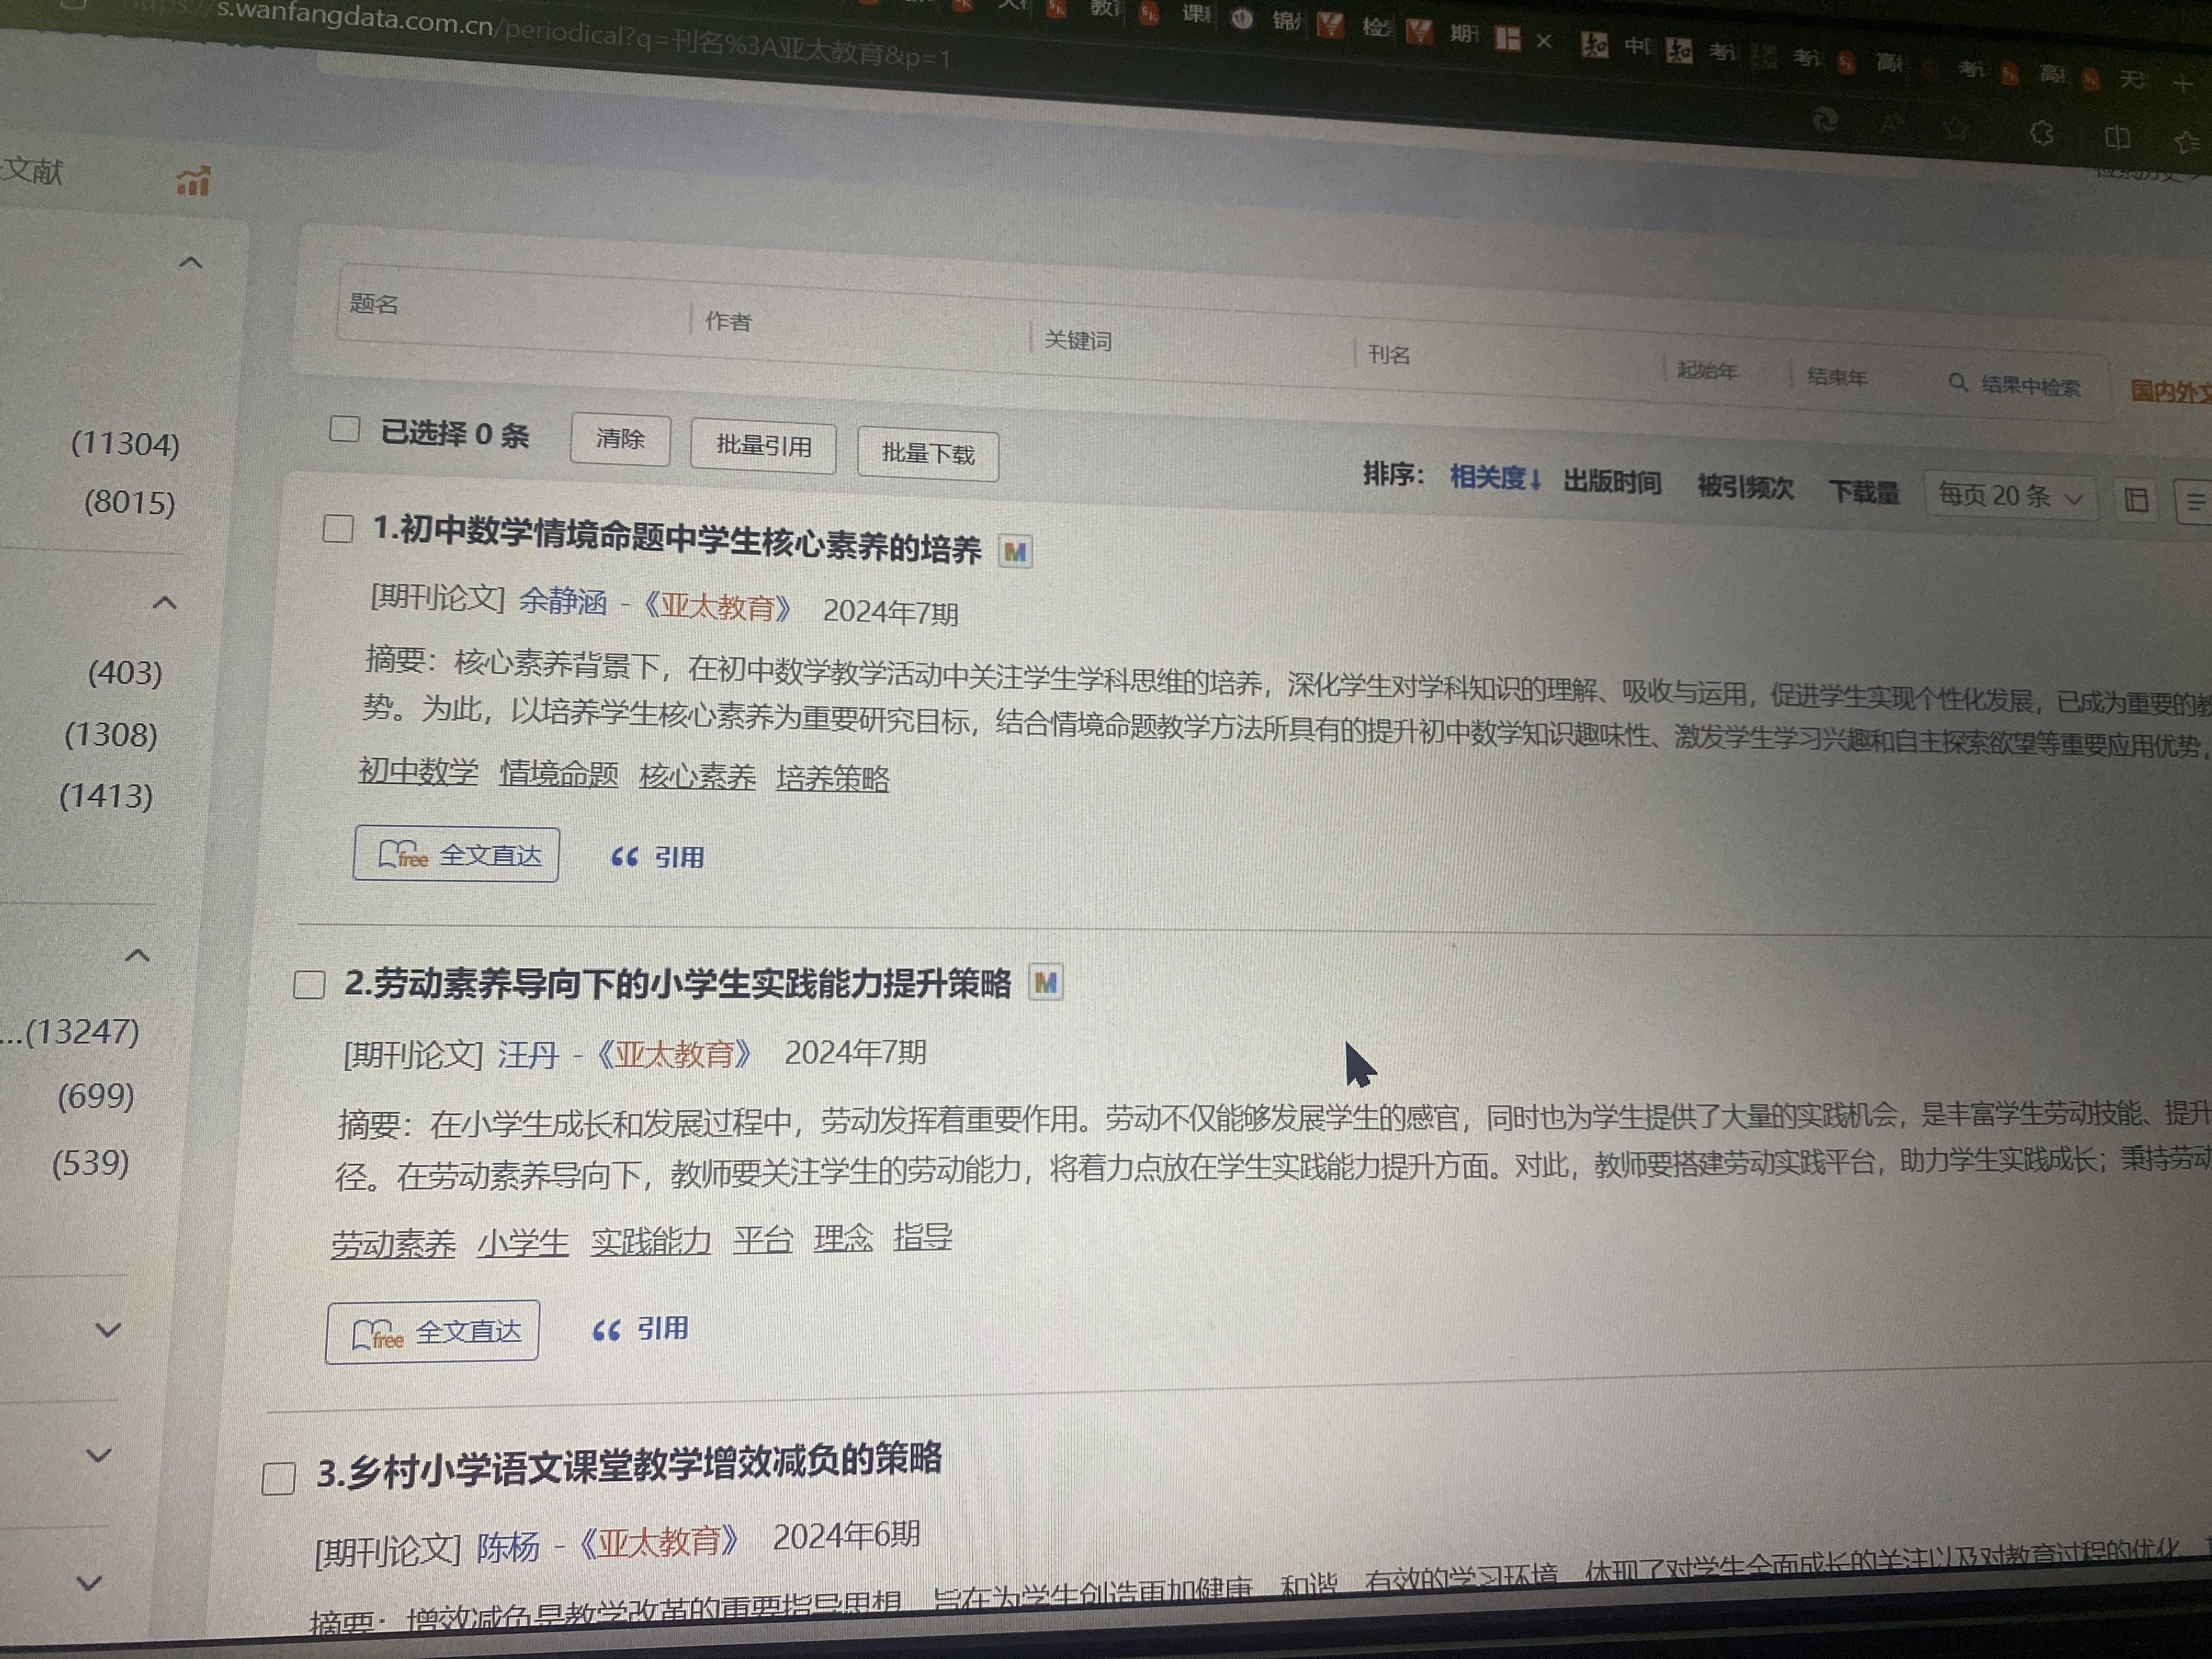Click the 批量下载 button

tap(927, 454)
